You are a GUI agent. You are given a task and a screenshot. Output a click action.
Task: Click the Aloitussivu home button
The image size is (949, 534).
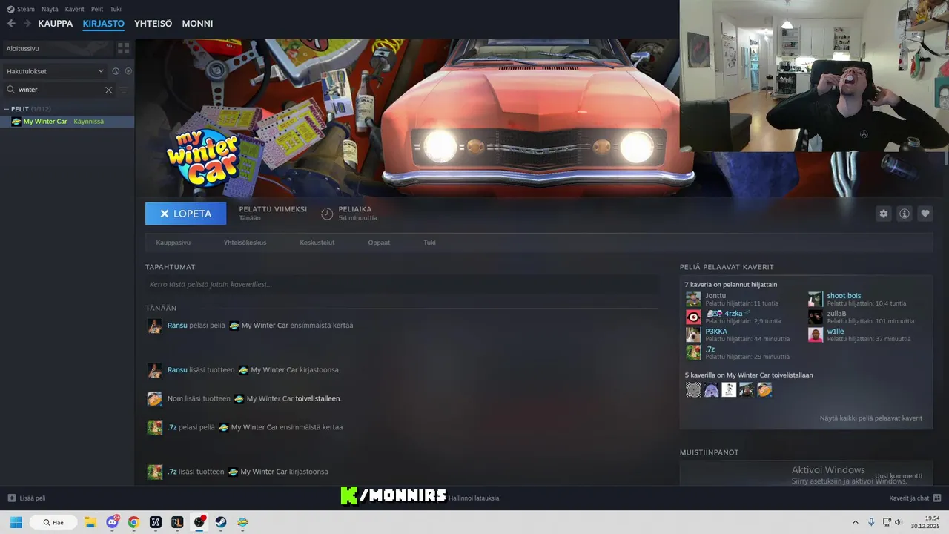tap(56, 48)
